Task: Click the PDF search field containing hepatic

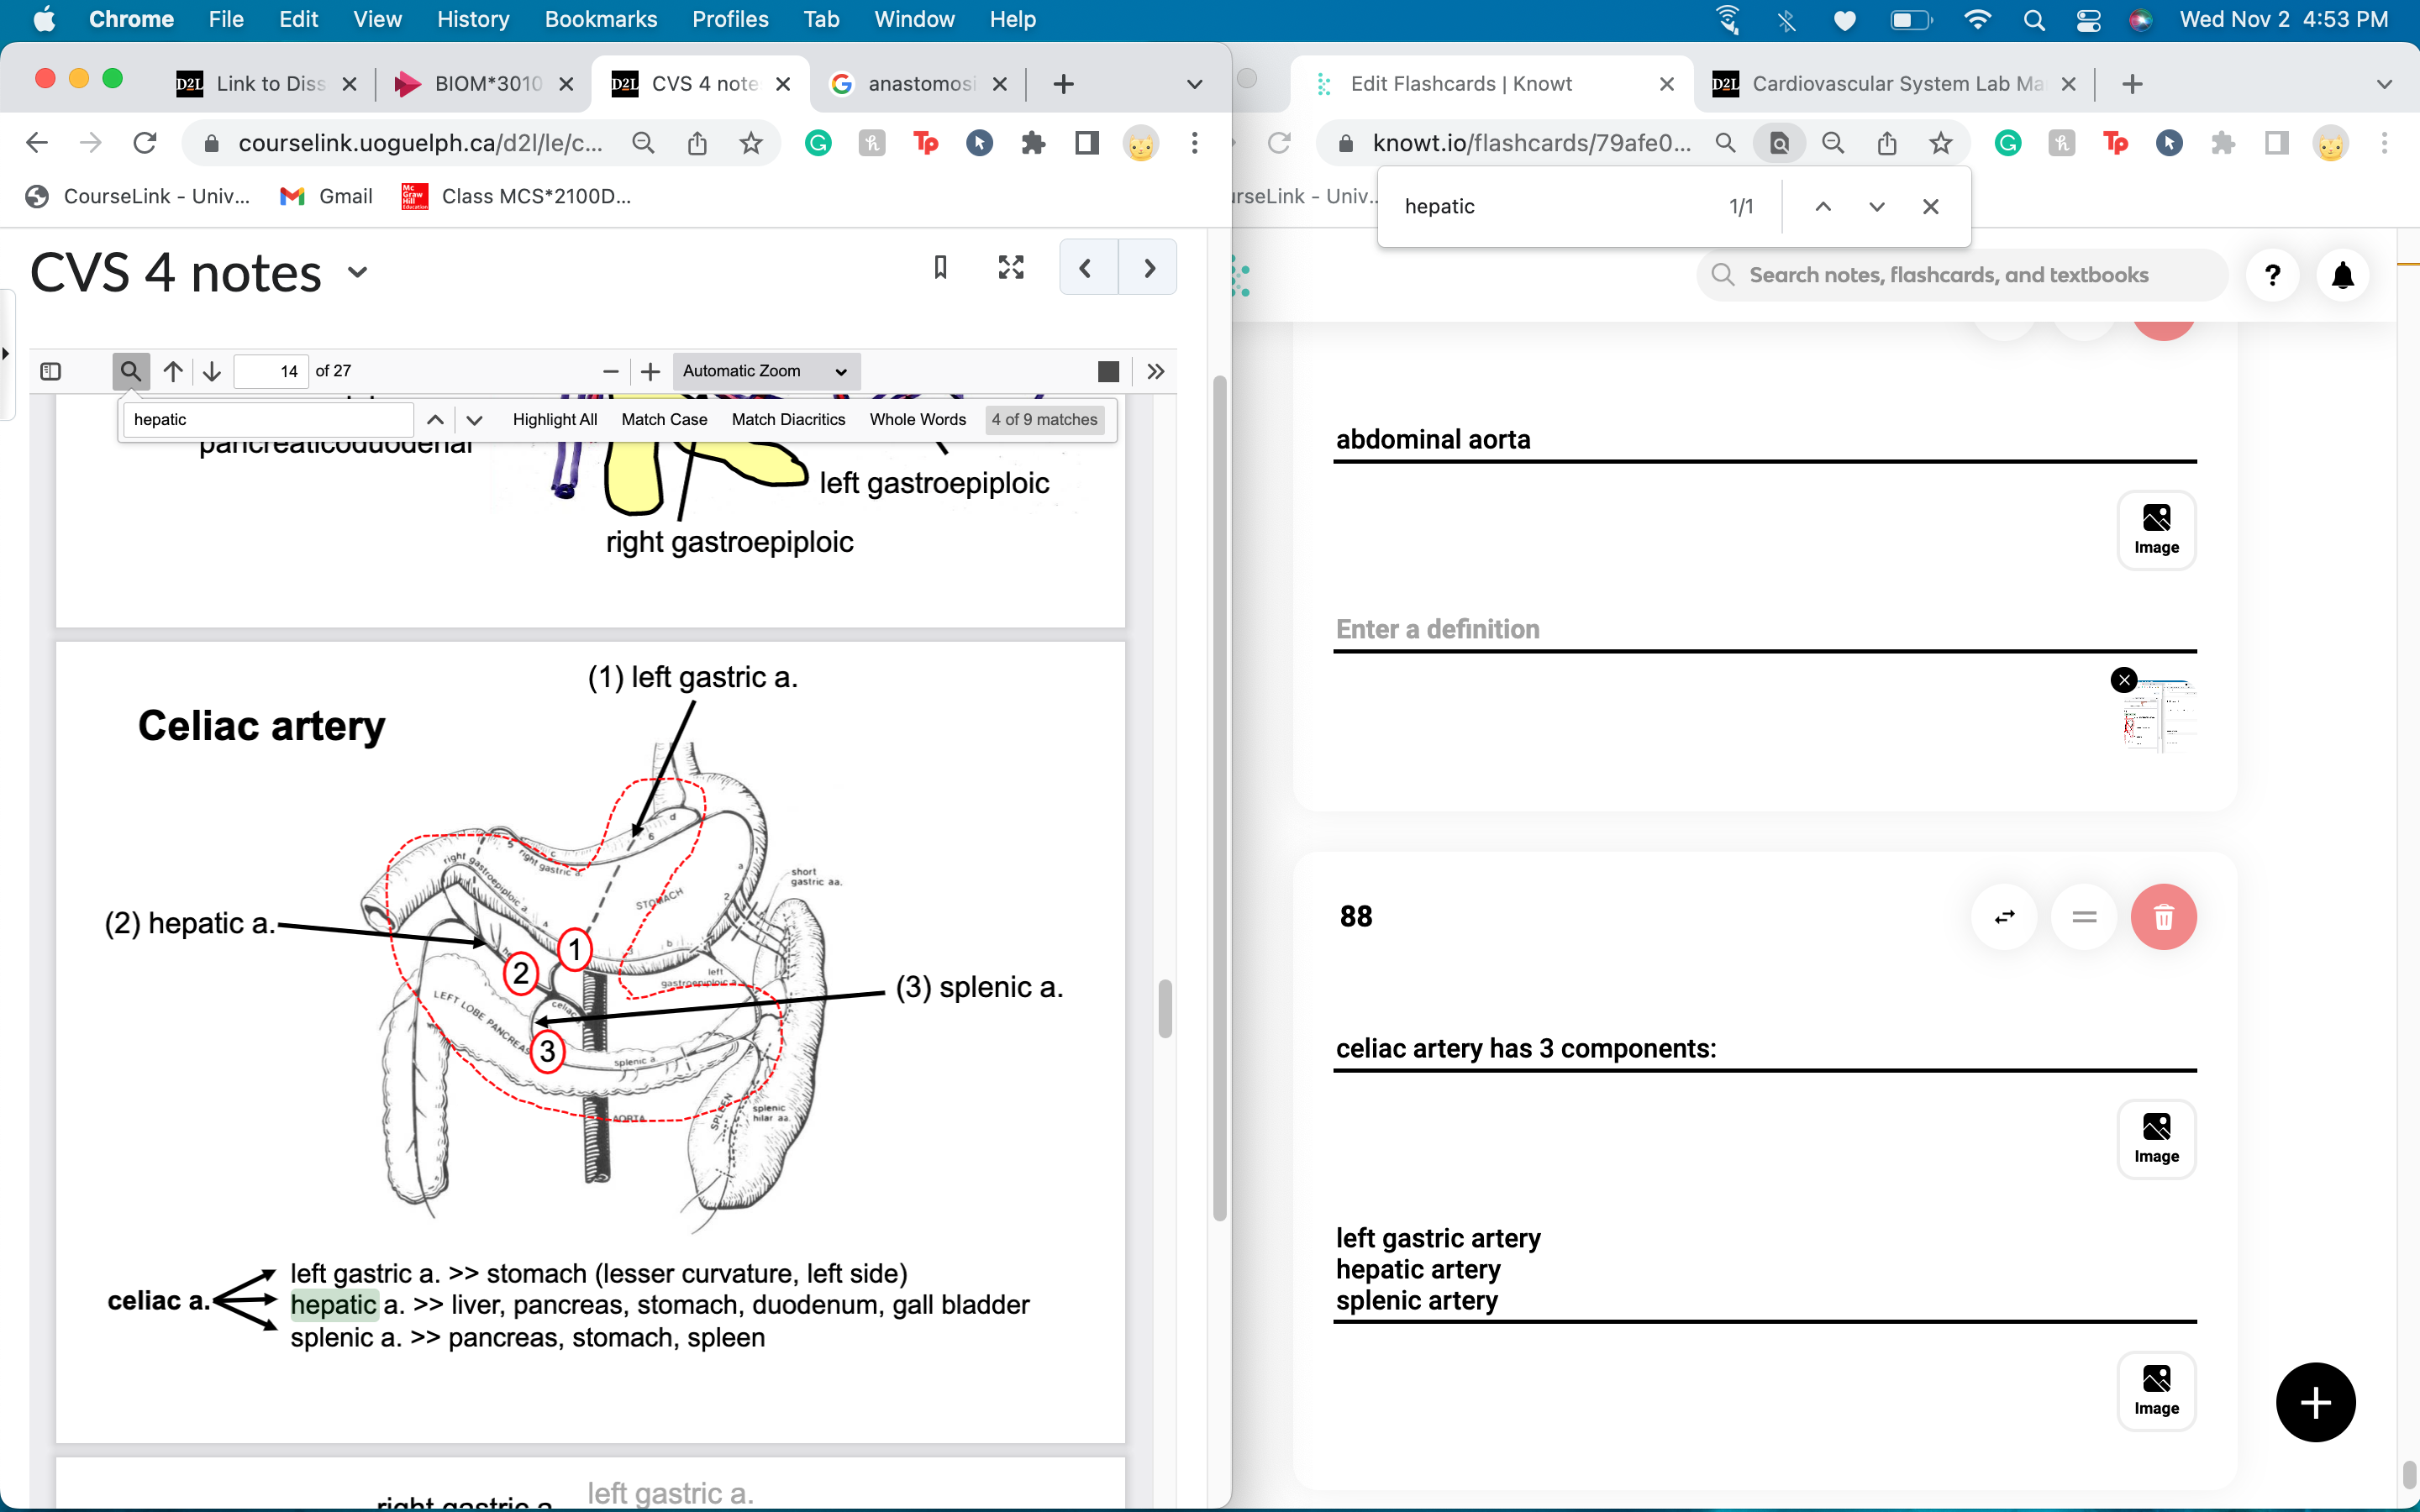Action: tap(268, 420)
